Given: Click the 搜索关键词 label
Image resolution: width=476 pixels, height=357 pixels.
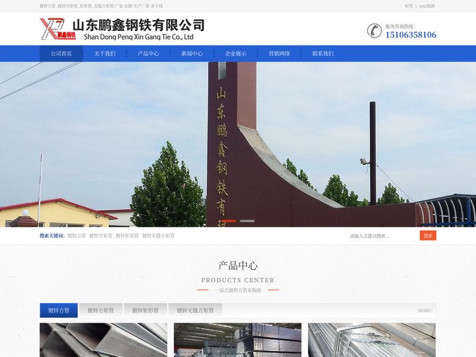Looking at the screenshot, I should tap(52, 235).
